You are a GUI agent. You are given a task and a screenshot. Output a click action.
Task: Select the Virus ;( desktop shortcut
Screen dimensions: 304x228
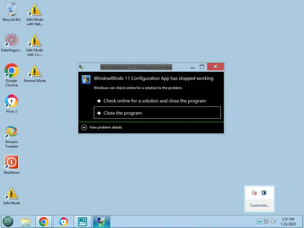[x=12, y=104]
